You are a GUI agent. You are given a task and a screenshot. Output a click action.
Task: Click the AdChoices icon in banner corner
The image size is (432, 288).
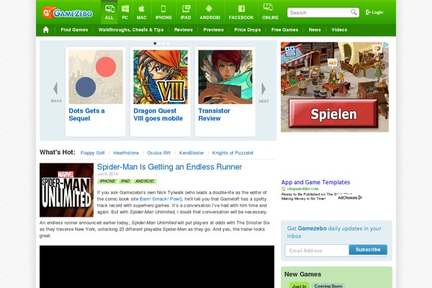[386, 45]
